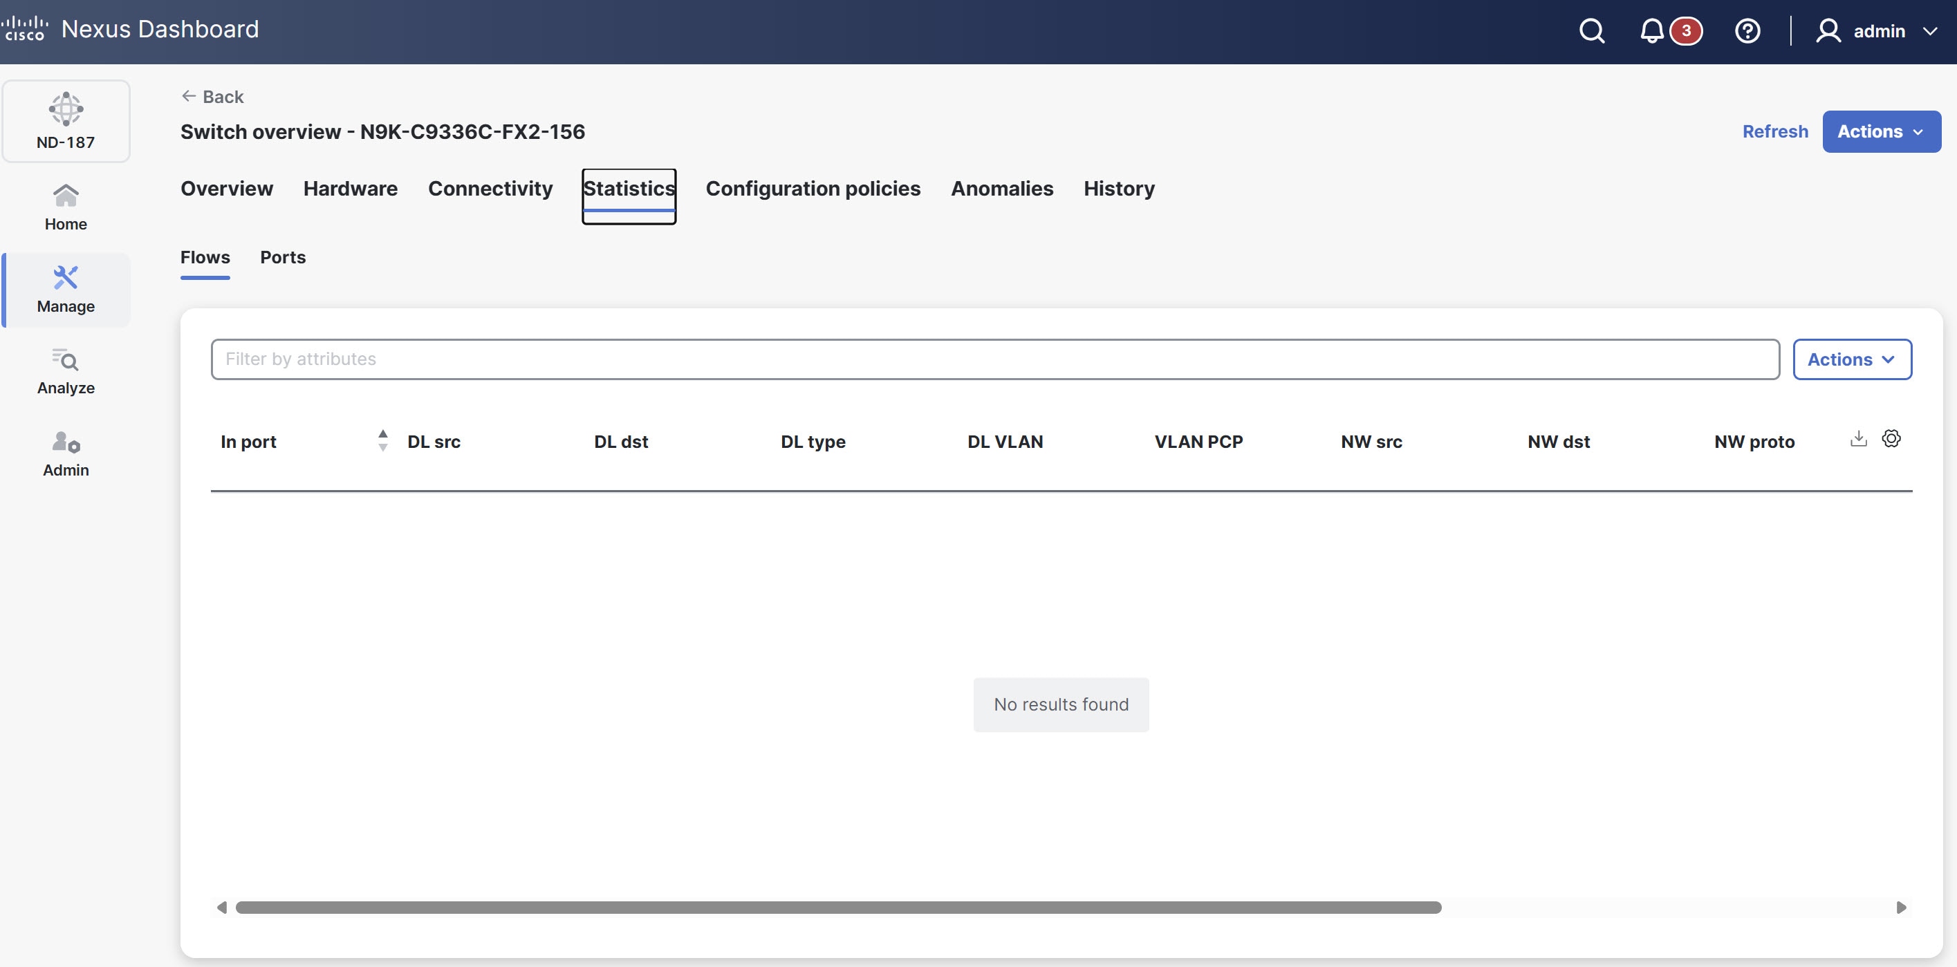Open the search magnifier icon

click(1592, 31)
